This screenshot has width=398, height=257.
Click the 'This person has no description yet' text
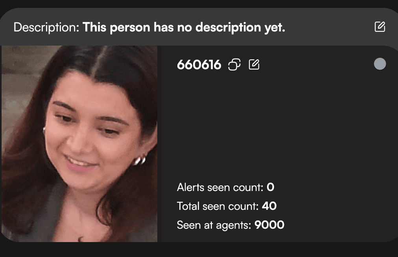[x=184, y=27]
